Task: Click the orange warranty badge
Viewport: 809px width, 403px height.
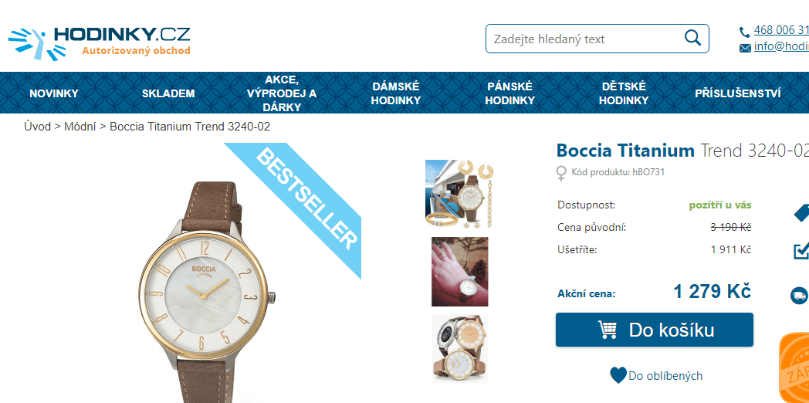Action: point(794,368)
